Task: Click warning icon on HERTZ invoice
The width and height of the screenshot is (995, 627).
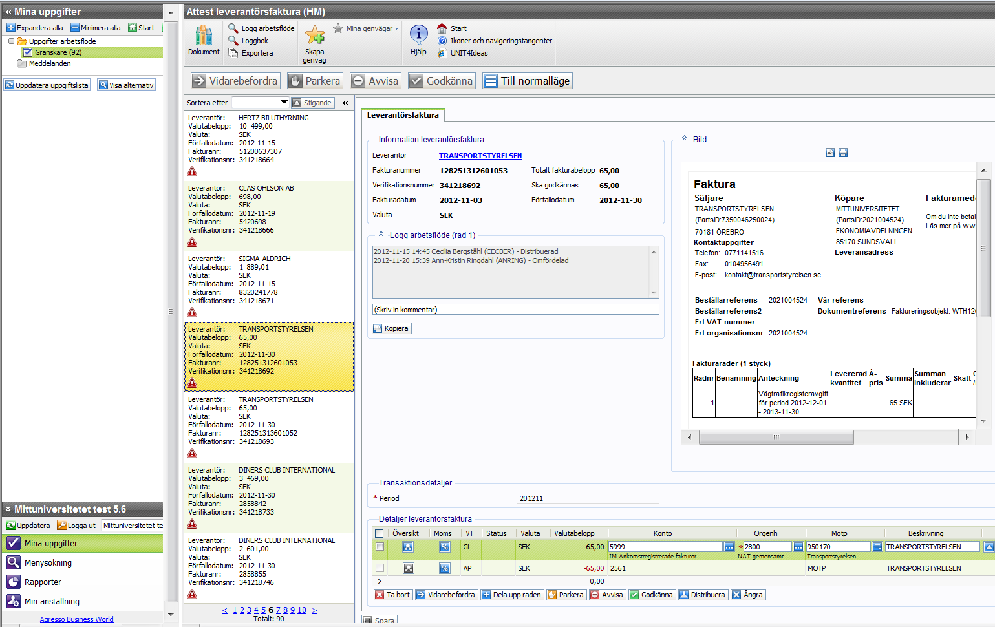Action: [x=192, y=172]
